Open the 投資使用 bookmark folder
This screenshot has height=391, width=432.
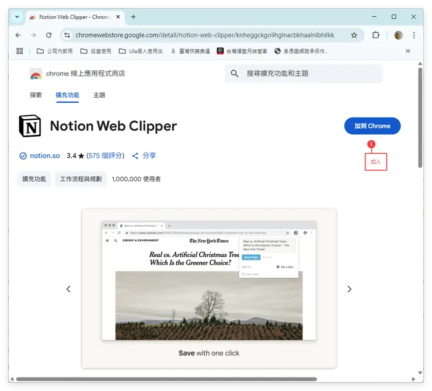coord(96,51)
